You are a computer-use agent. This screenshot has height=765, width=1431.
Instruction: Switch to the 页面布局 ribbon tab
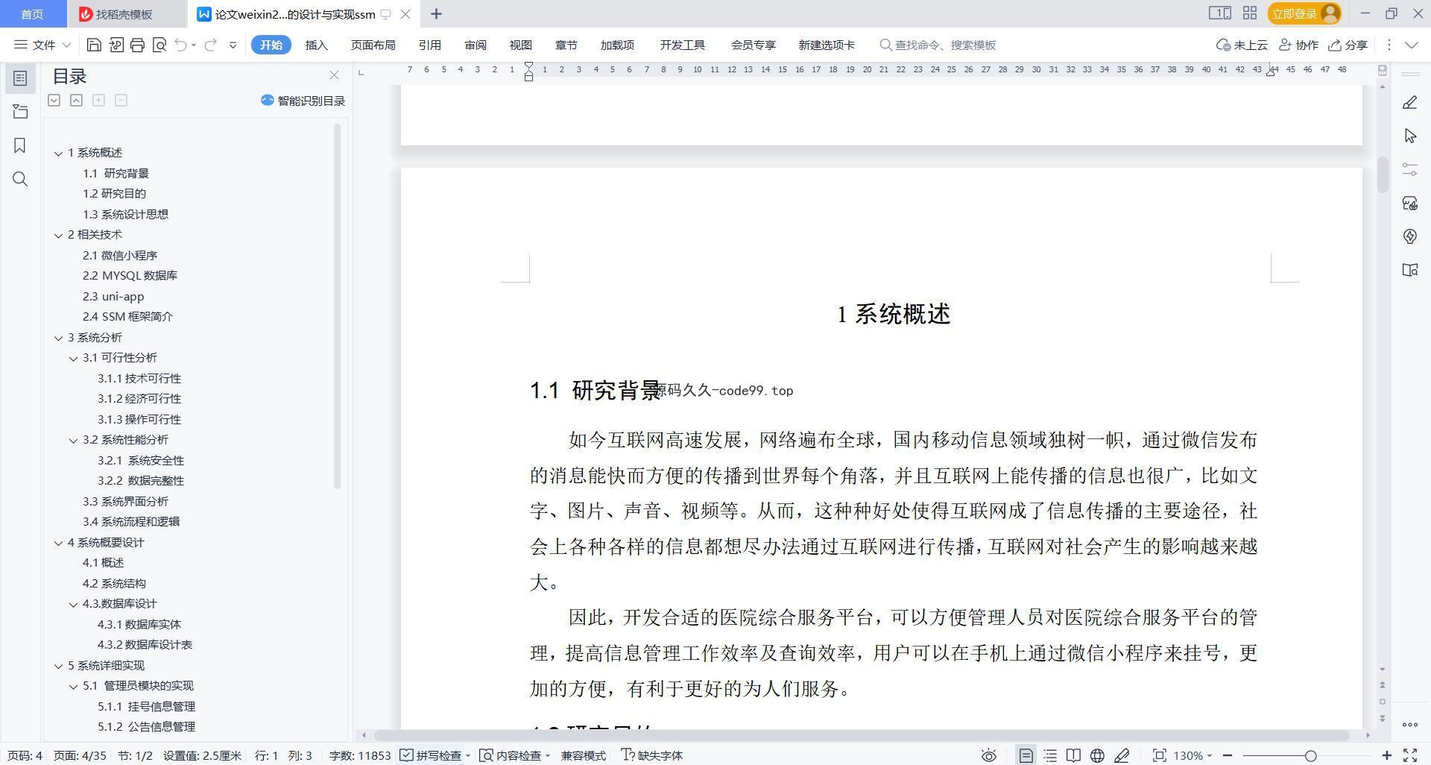[x=373, y=45]
